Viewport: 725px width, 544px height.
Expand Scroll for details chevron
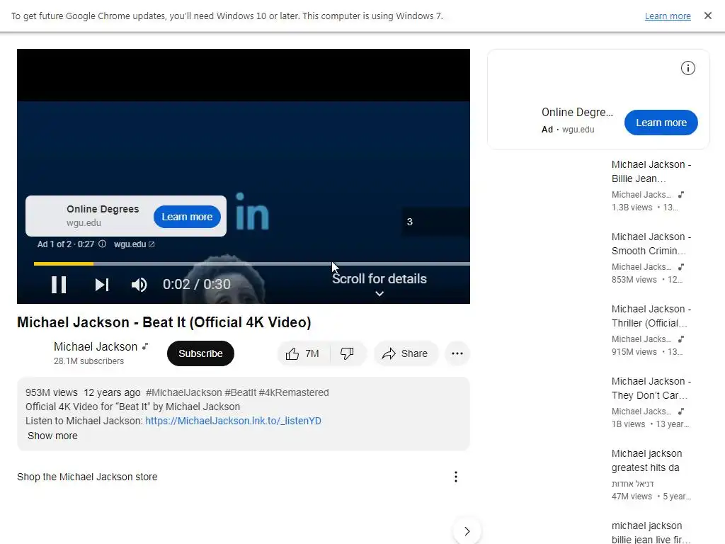point(379,293)
